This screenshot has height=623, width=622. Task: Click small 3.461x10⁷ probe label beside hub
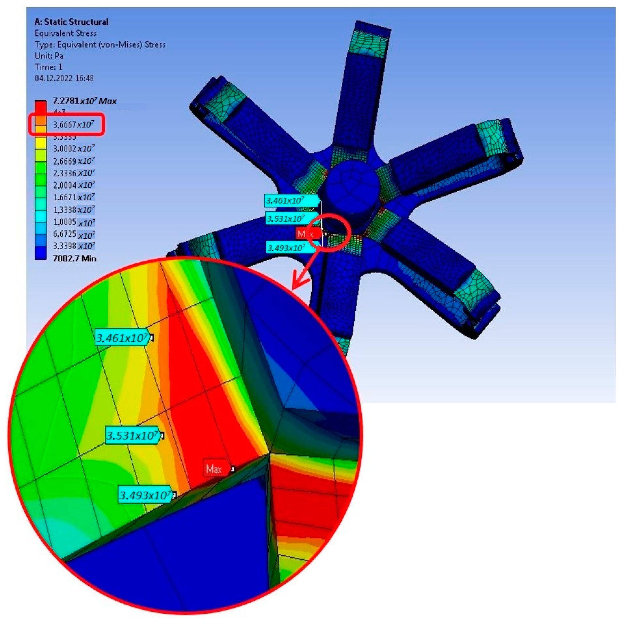click(285, 201)
